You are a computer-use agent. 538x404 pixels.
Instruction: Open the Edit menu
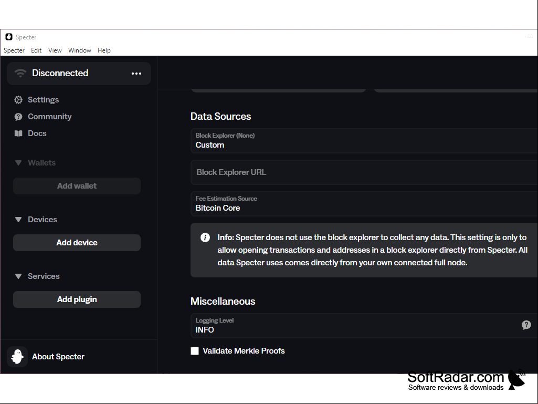pyautogui.click(x=36, y=50)
